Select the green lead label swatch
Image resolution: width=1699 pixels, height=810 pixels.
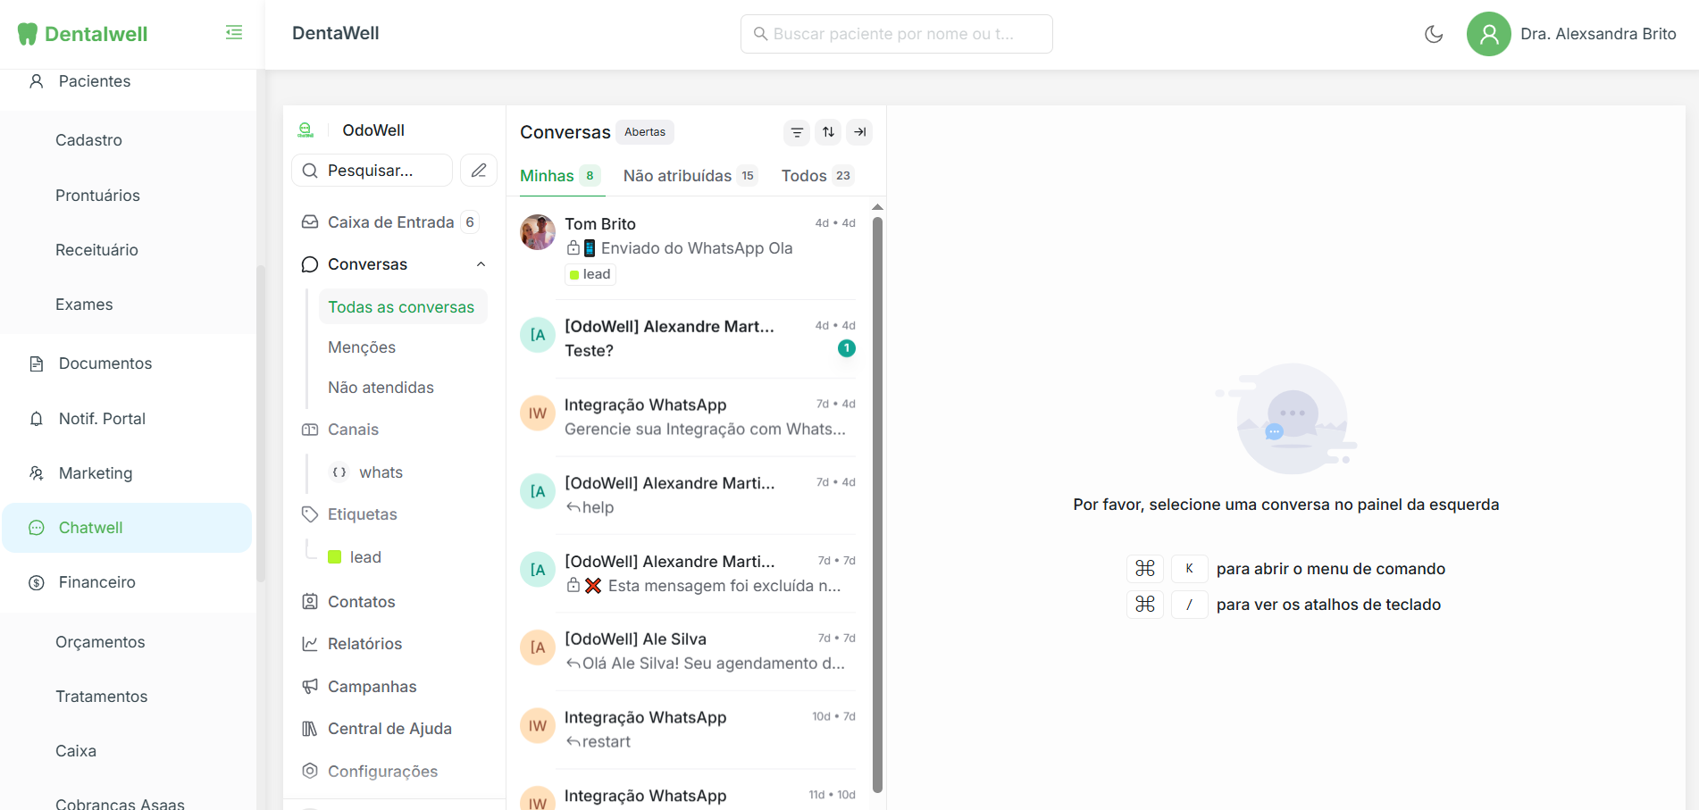point(335,557)
